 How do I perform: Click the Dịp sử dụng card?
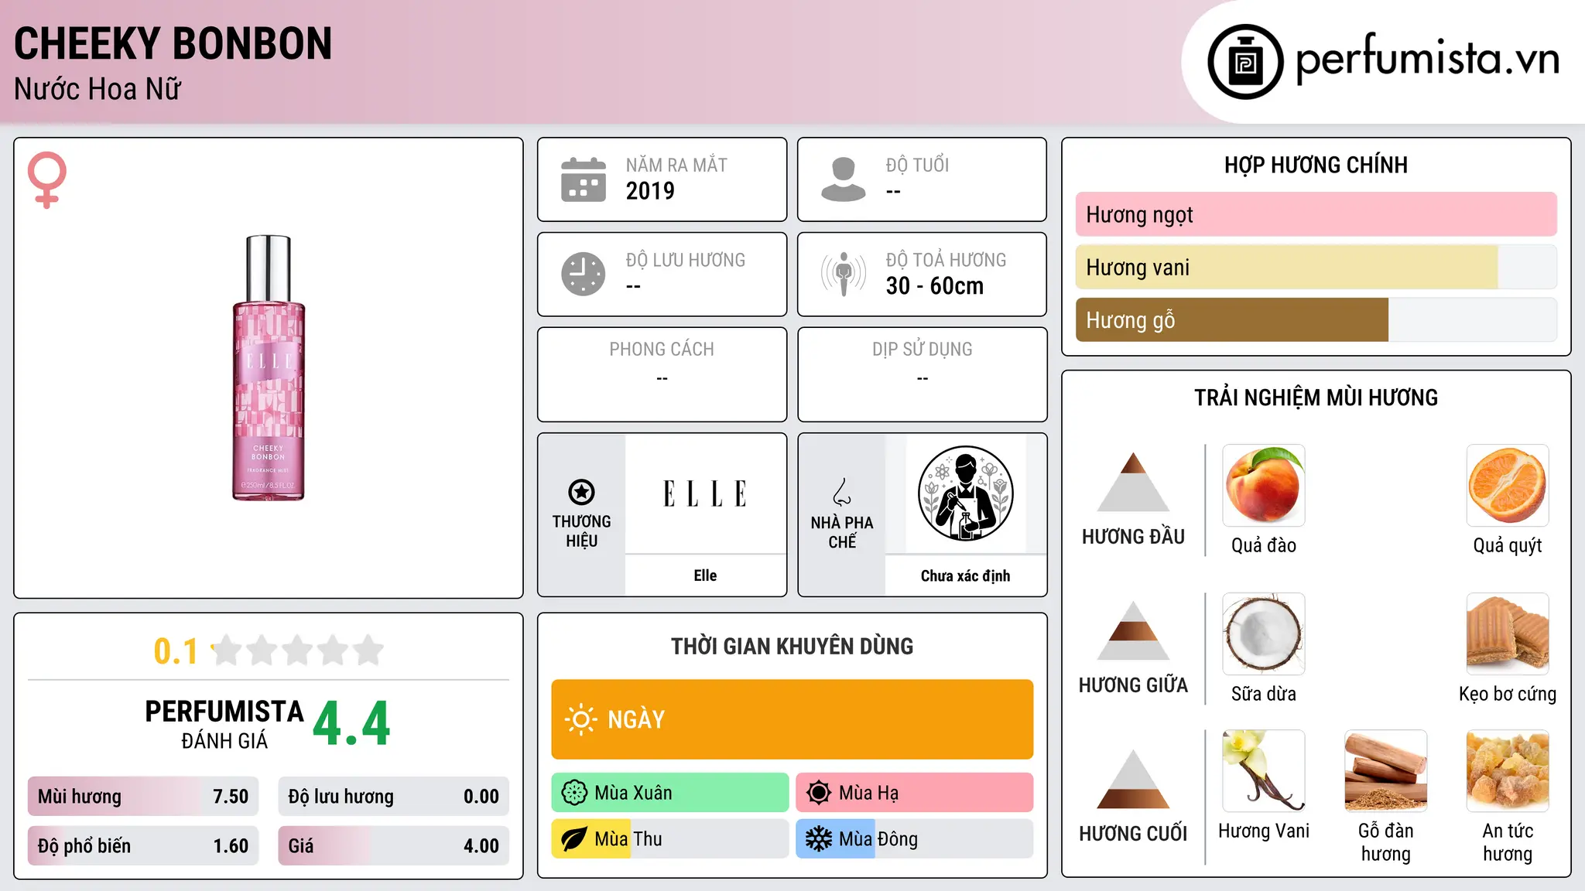click(922, 374)
